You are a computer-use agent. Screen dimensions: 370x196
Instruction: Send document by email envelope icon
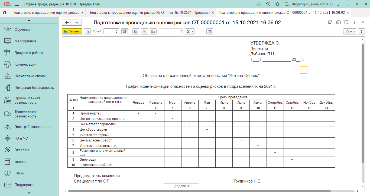145,32
